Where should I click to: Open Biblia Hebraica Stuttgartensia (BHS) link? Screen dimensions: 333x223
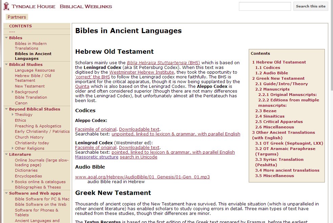click(x=163, y=63)
